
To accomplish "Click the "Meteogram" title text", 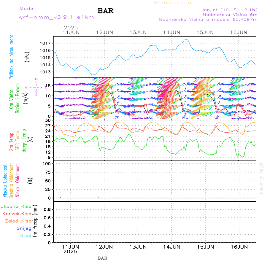I will tap(172, 3).
